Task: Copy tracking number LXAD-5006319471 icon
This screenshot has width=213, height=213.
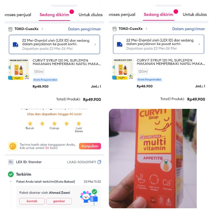Action: coord(99,162)
